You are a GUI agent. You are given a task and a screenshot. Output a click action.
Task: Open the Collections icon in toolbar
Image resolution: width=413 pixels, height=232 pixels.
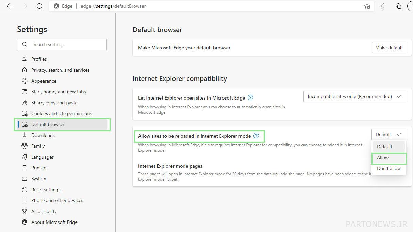point(398,6)
